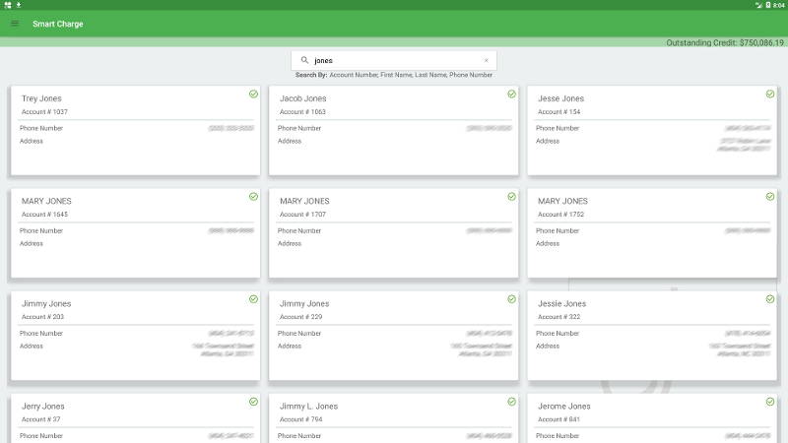Click the green checkmark on Jacob Jones card

511,94
